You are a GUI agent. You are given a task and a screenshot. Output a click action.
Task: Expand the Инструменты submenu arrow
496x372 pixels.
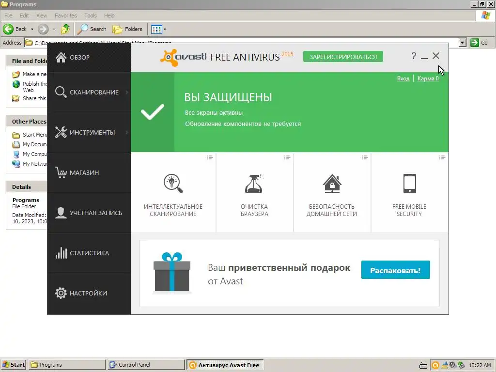[127, 132]
